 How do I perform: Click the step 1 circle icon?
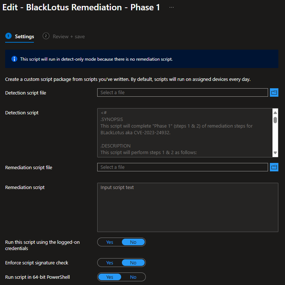point(8,36)
